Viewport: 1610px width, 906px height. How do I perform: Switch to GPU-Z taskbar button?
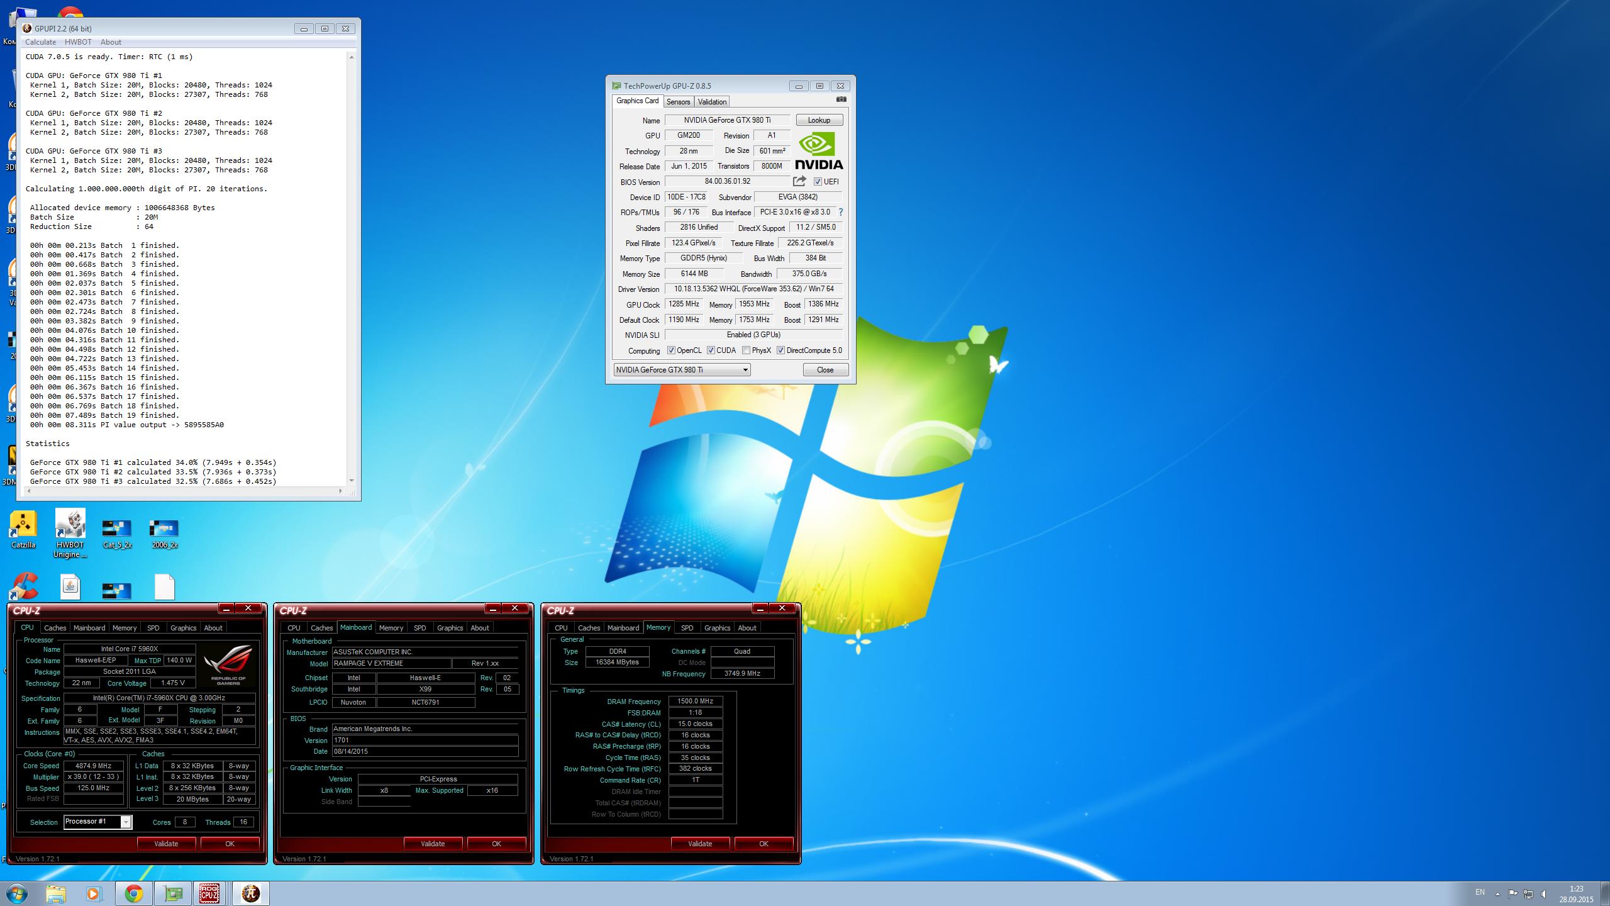pos(172,893)
